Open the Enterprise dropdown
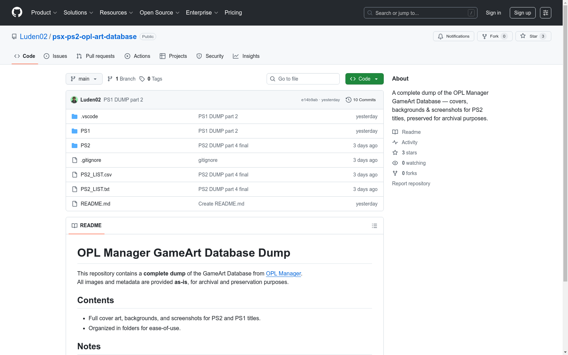The width and height of the screenshot is (568, 355). click(x=202, y=13)
